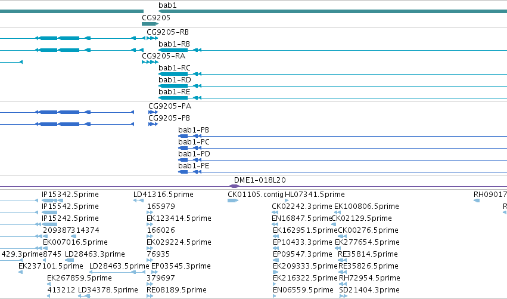Click the RH72954.5prime EST
Viewport: 507px width, 299px height.
(369, 279)
